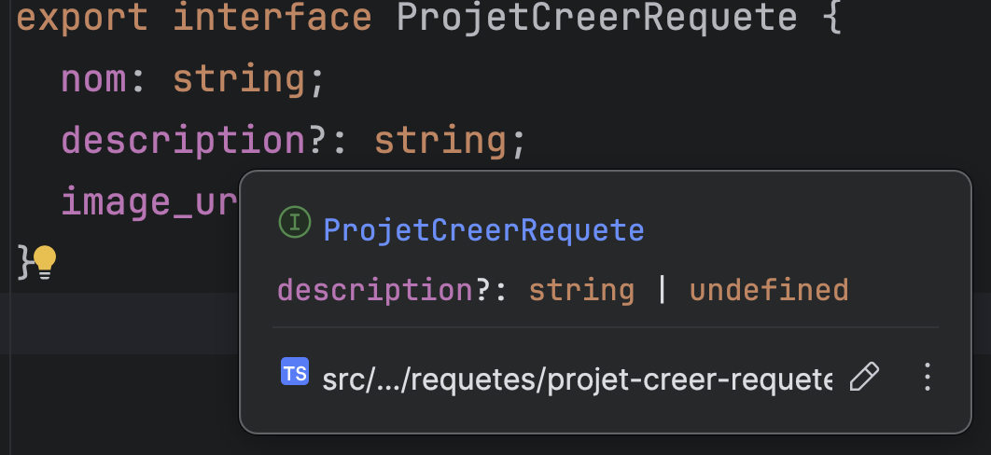Click the 'nom' property name
The image size is (991, 455).
tap(95, 79)
